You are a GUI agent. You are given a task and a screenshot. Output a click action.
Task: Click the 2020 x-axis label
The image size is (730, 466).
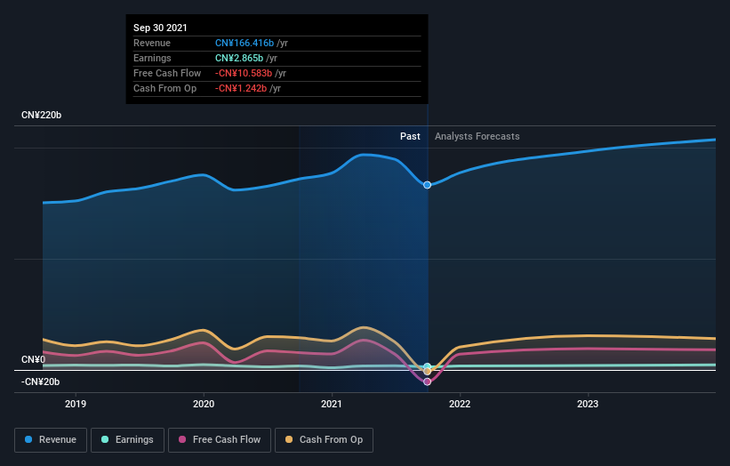(x=204, y=404)
